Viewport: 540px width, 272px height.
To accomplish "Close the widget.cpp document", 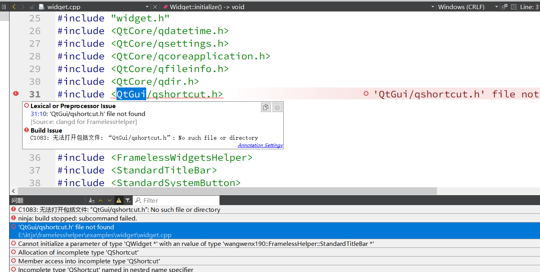I will (155, 7).
